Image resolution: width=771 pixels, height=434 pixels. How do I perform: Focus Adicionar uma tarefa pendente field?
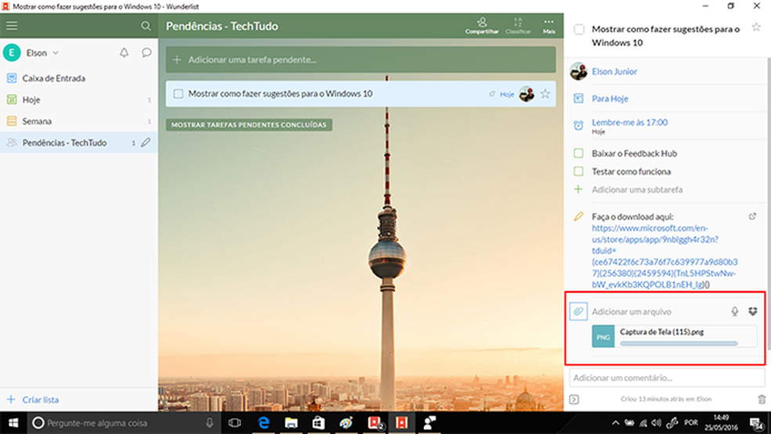(x=361, y=60)
